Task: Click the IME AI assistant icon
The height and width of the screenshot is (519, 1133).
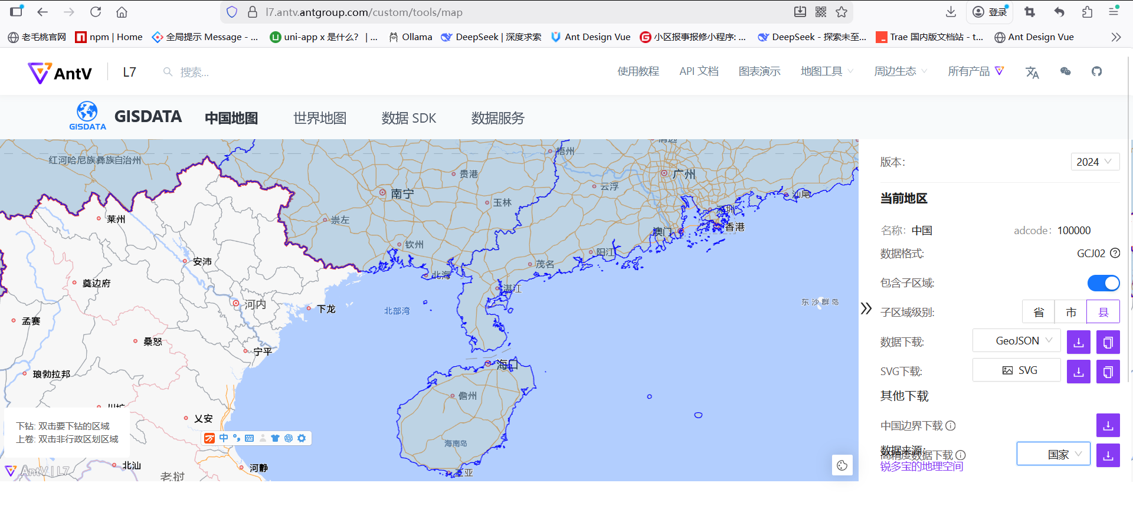Action: tap(289, 438)
